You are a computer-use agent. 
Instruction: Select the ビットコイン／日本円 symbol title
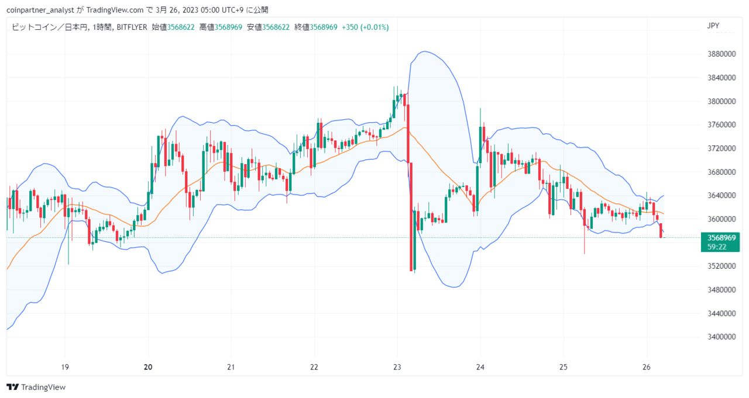pyautogui.click(x=49, y=27)
